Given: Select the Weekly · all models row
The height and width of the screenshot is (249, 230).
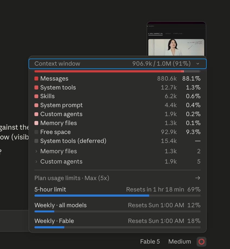Looking at the screenshot, I should (x=117, y=207).
